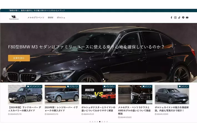
Task: Click the Range Rover Evoque thumbnail
Action: (62, 95)
